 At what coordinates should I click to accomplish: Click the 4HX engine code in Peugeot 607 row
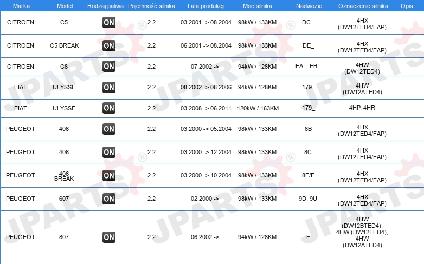pyautogui.click(x=362, y=200)
